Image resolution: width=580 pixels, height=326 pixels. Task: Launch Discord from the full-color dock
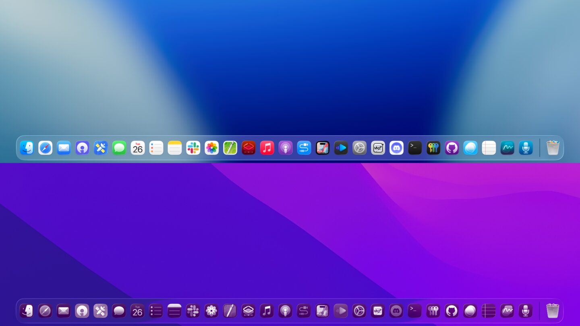pyautogui.click(x=396, y=148)
